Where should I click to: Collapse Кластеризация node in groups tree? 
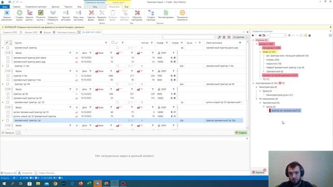tap(253, 83)
